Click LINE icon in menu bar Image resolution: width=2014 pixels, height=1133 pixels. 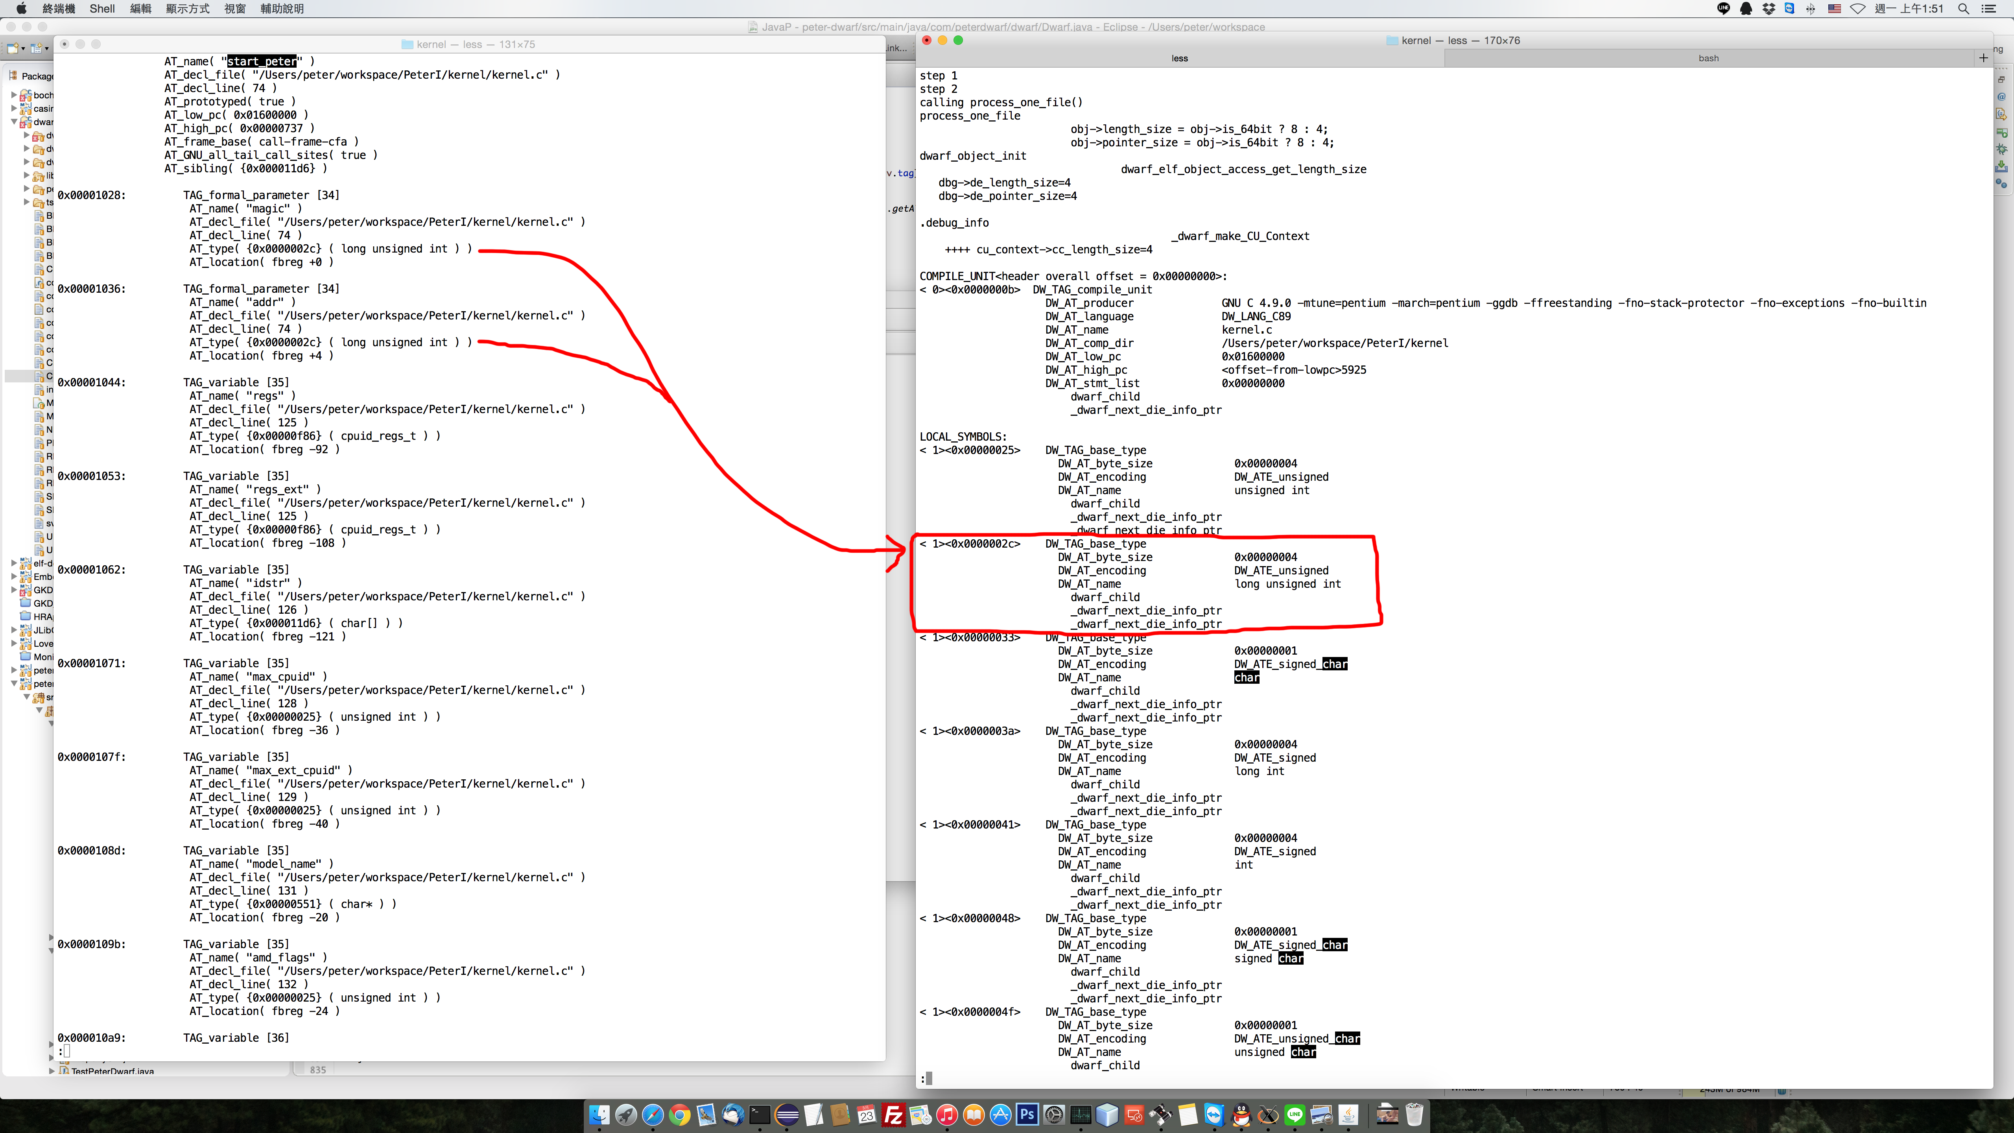click(x=1723, y=9)
